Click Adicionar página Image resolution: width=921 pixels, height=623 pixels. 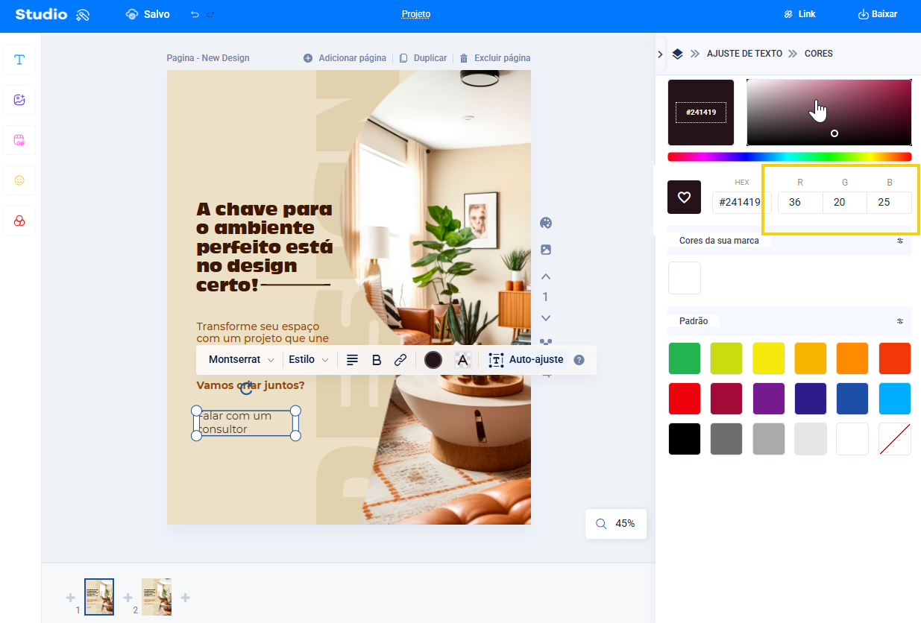pyautogui.click(x=345, y=58)
